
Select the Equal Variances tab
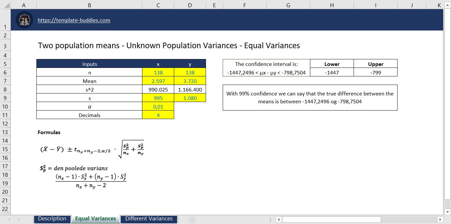pos(95,218)
